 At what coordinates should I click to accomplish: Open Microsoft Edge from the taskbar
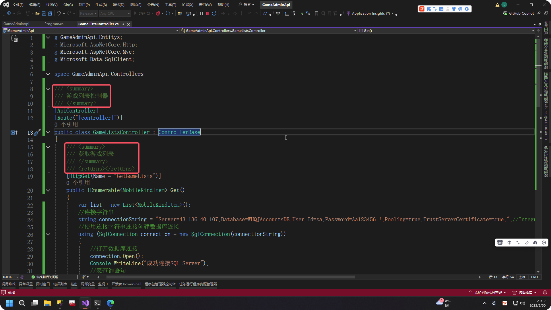click(110, 303)
